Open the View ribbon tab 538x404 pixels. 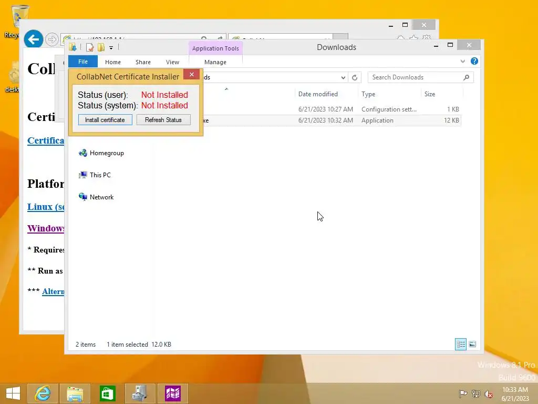[172, 62]
